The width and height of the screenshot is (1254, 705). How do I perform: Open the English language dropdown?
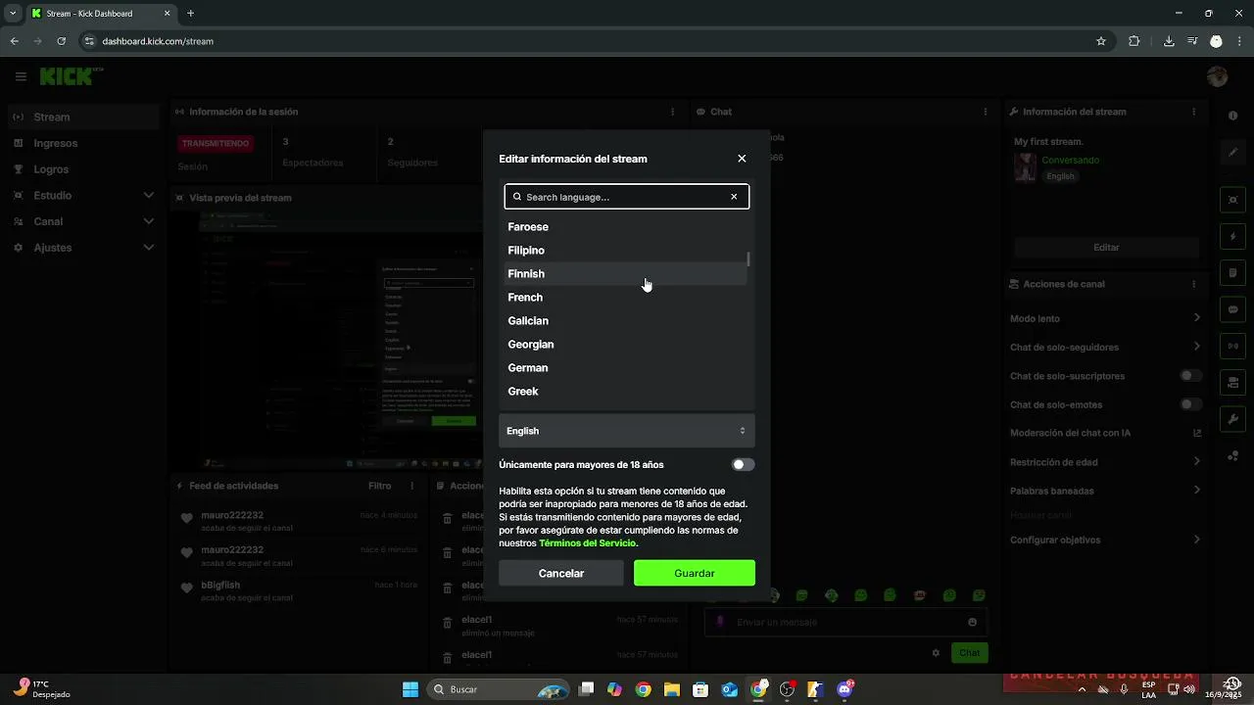pyautogui.click(x=627, y=431)
